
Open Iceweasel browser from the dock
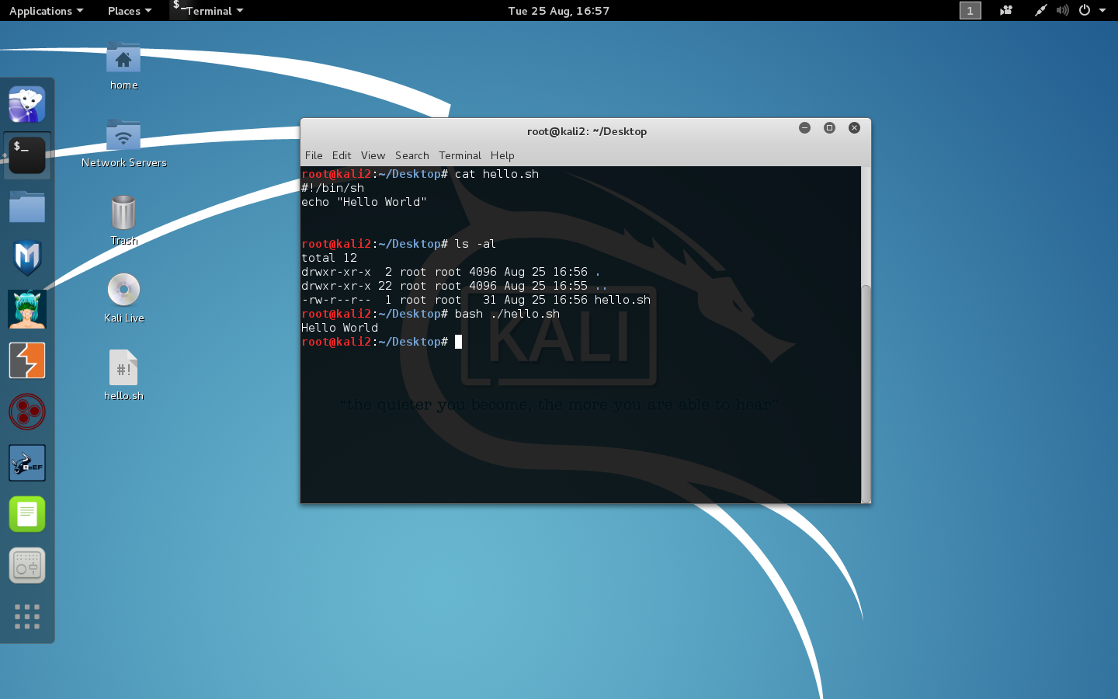(x=27, y=104)
